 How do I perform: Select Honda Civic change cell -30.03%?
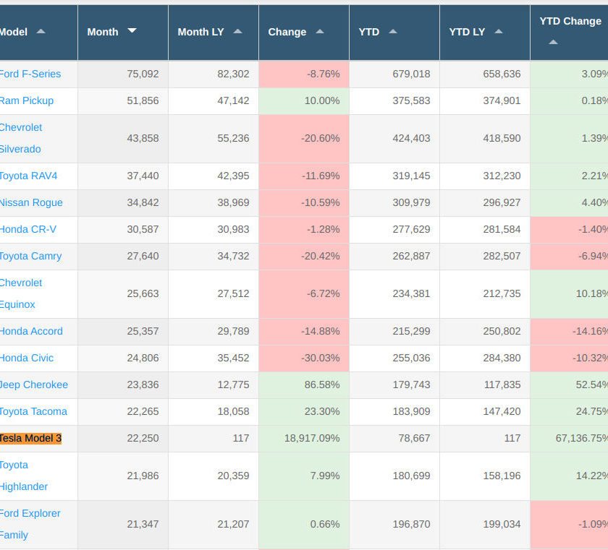tap(303, 358)
